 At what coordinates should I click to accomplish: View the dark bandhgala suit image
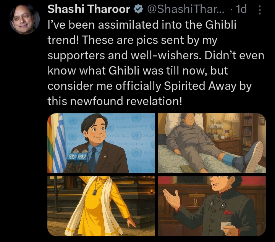[212, 206]
